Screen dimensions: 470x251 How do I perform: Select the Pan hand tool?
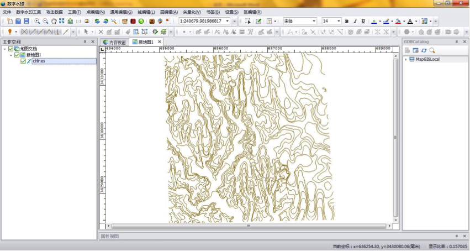click(54, 21)
